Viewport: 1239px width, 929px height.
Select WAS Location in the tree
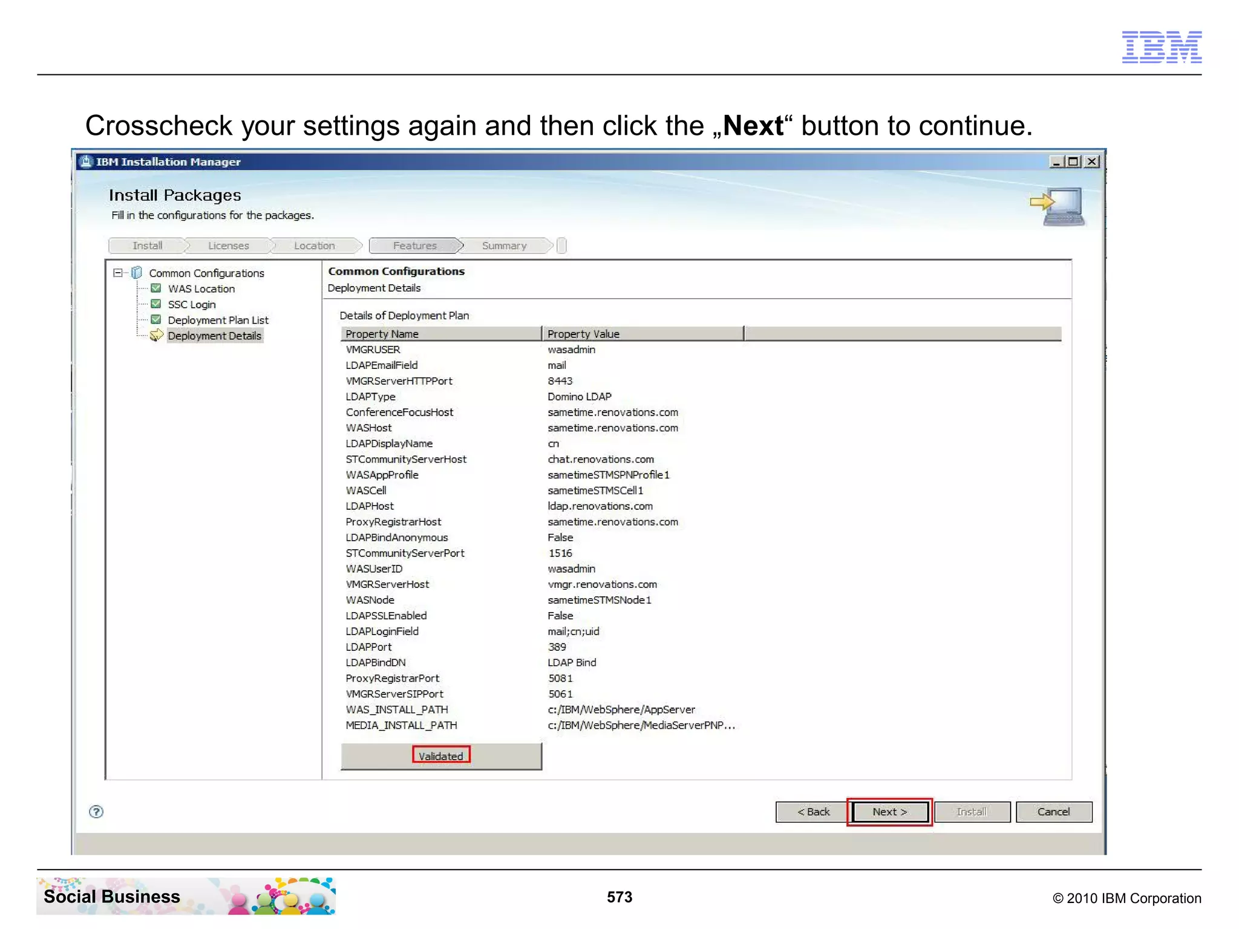point(201,289)
